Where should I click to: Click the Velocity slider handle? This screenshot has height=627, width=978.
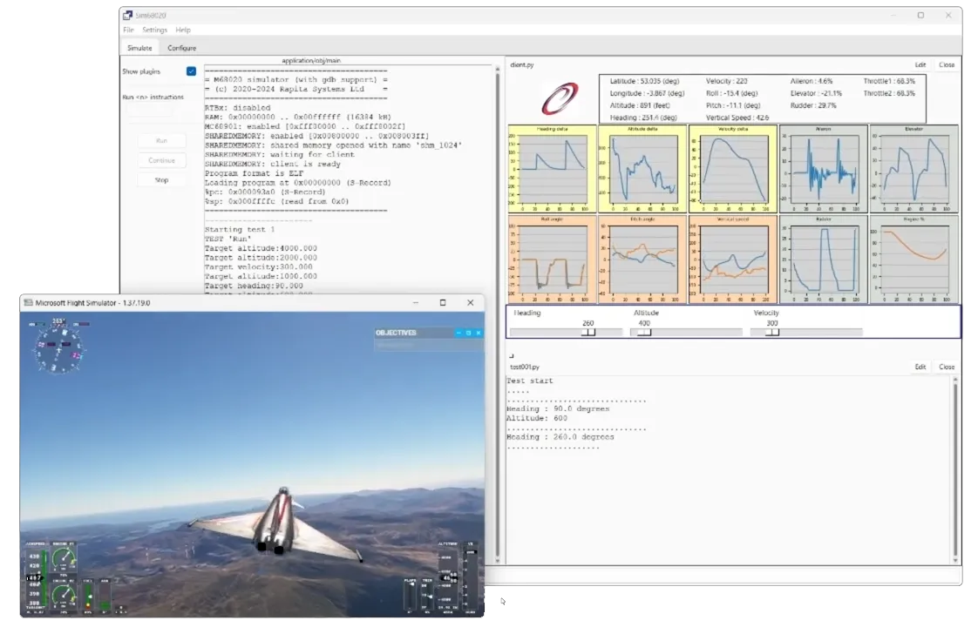[x=772, y=332]
